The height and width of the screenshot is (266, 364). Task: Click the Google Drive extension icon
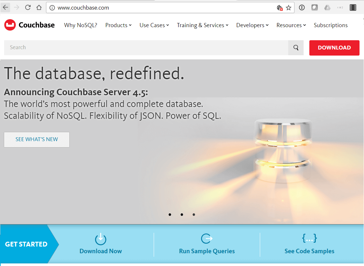point(327,7)
